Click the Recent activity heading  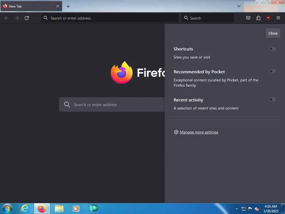(x=188, y=100)
